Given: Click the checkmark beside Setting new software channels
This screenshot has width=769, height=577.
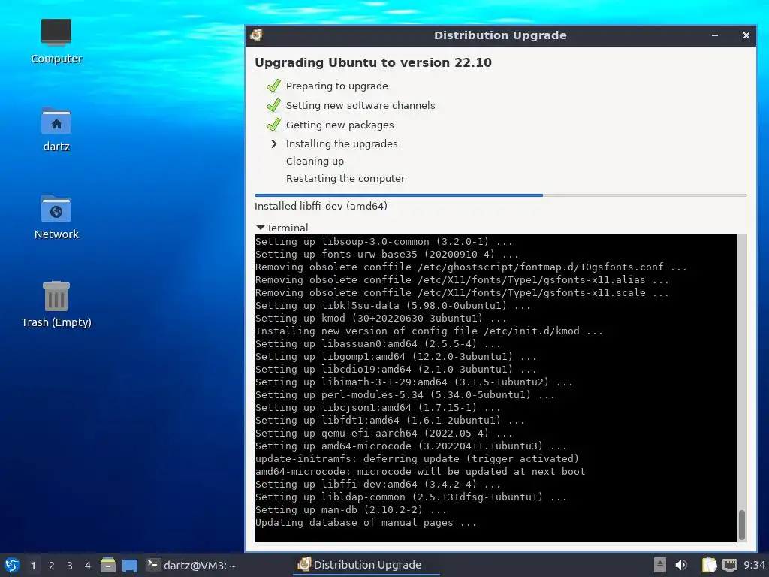Looking at the screenshot, I should click(x=273, y=105).
